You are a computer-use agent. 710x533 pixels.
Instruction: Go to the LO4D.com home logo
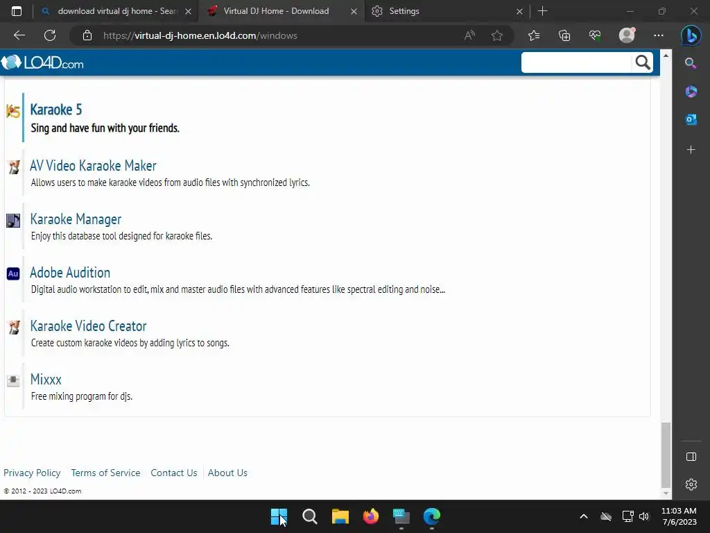click(x=42, y=62)
